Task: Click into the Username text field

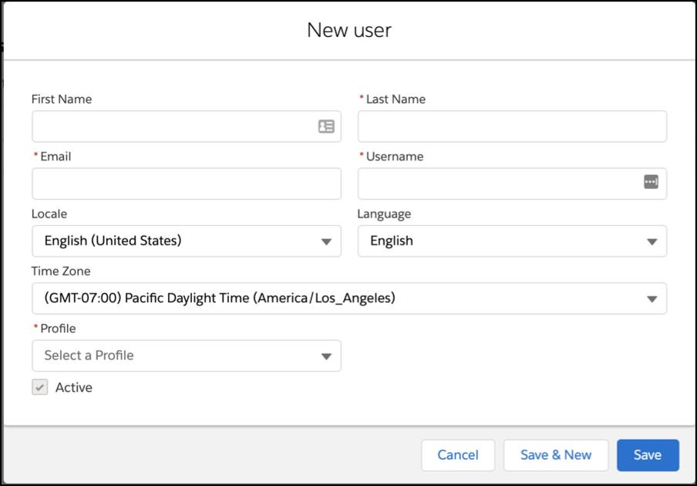Action: pos(512,184)
